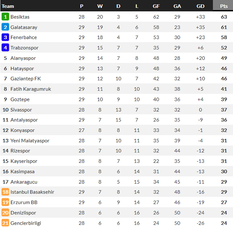233x228 pixels.
Task: Click the Team column header
Action: click(8, 6)
